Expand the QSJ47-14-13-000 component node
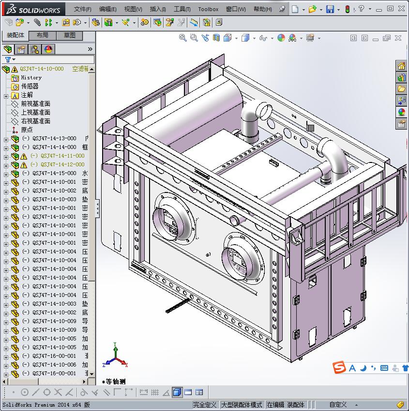Screen dimensions: 409x411 pyautogui.click(x=6, y=139)
